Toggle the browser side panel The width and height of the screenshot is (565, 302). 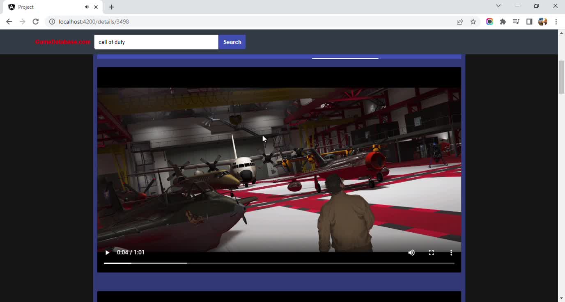[x=529, y=22]
